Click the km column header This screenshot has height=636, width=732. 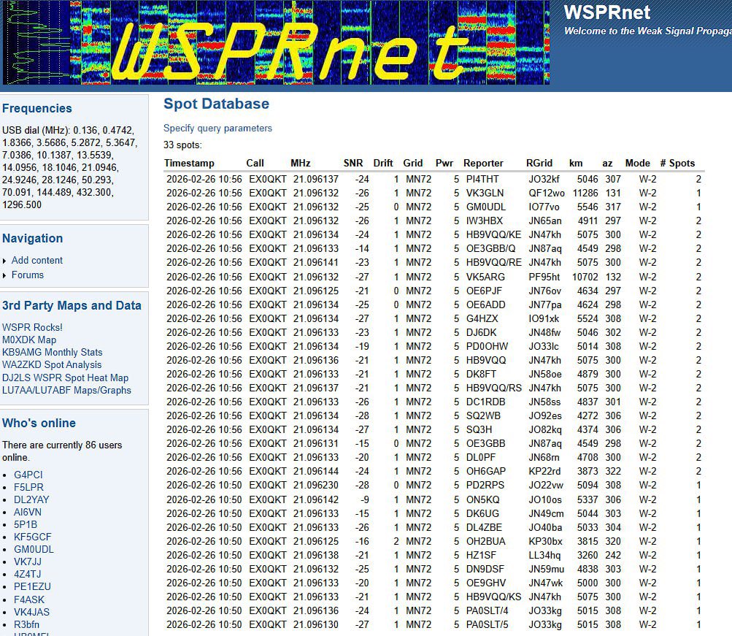tap(576, 163)
